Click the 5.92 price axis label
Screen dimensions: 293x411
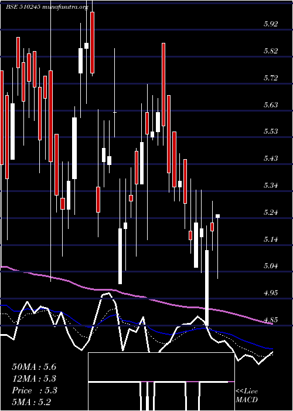click(271, 24)
